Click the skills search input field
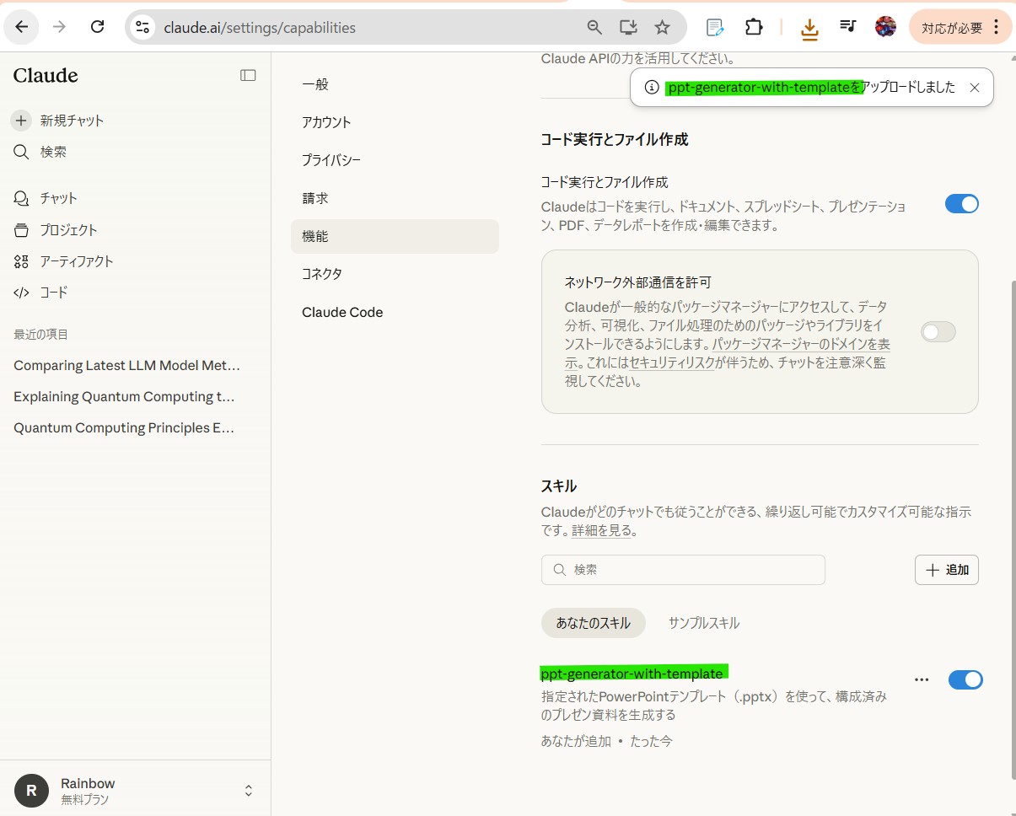Image resolution: width=1016 pixels, height=816 pixels. (x=683, y=570)
